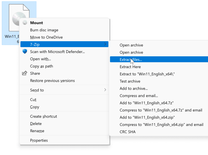Image resolution: width=208 pixels, height=155 pixels.
Task: Open the 7-Zip menu entry
Action: (x=64, y=44)
